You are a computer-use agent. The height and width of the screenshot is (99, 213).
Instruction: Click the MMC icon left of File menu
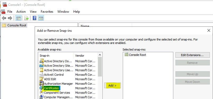(3, 12)
